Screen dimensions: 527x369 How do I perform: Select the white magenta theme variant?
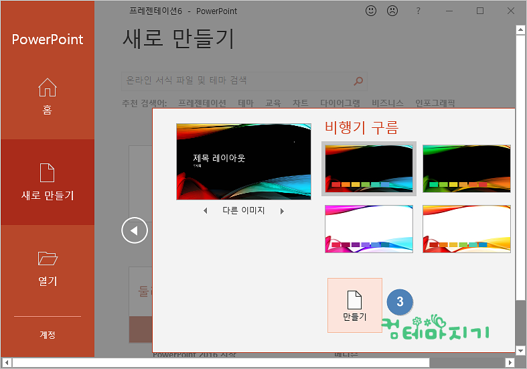[369, 229]
